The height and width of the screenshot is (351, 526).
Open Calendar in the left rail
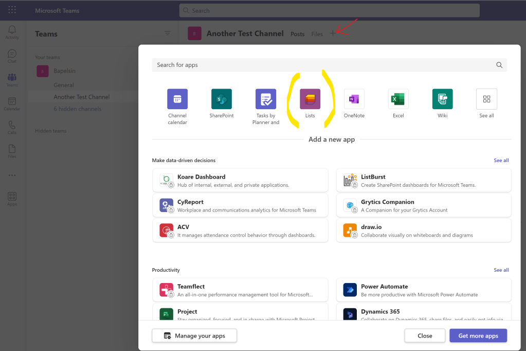click(12, 103)
